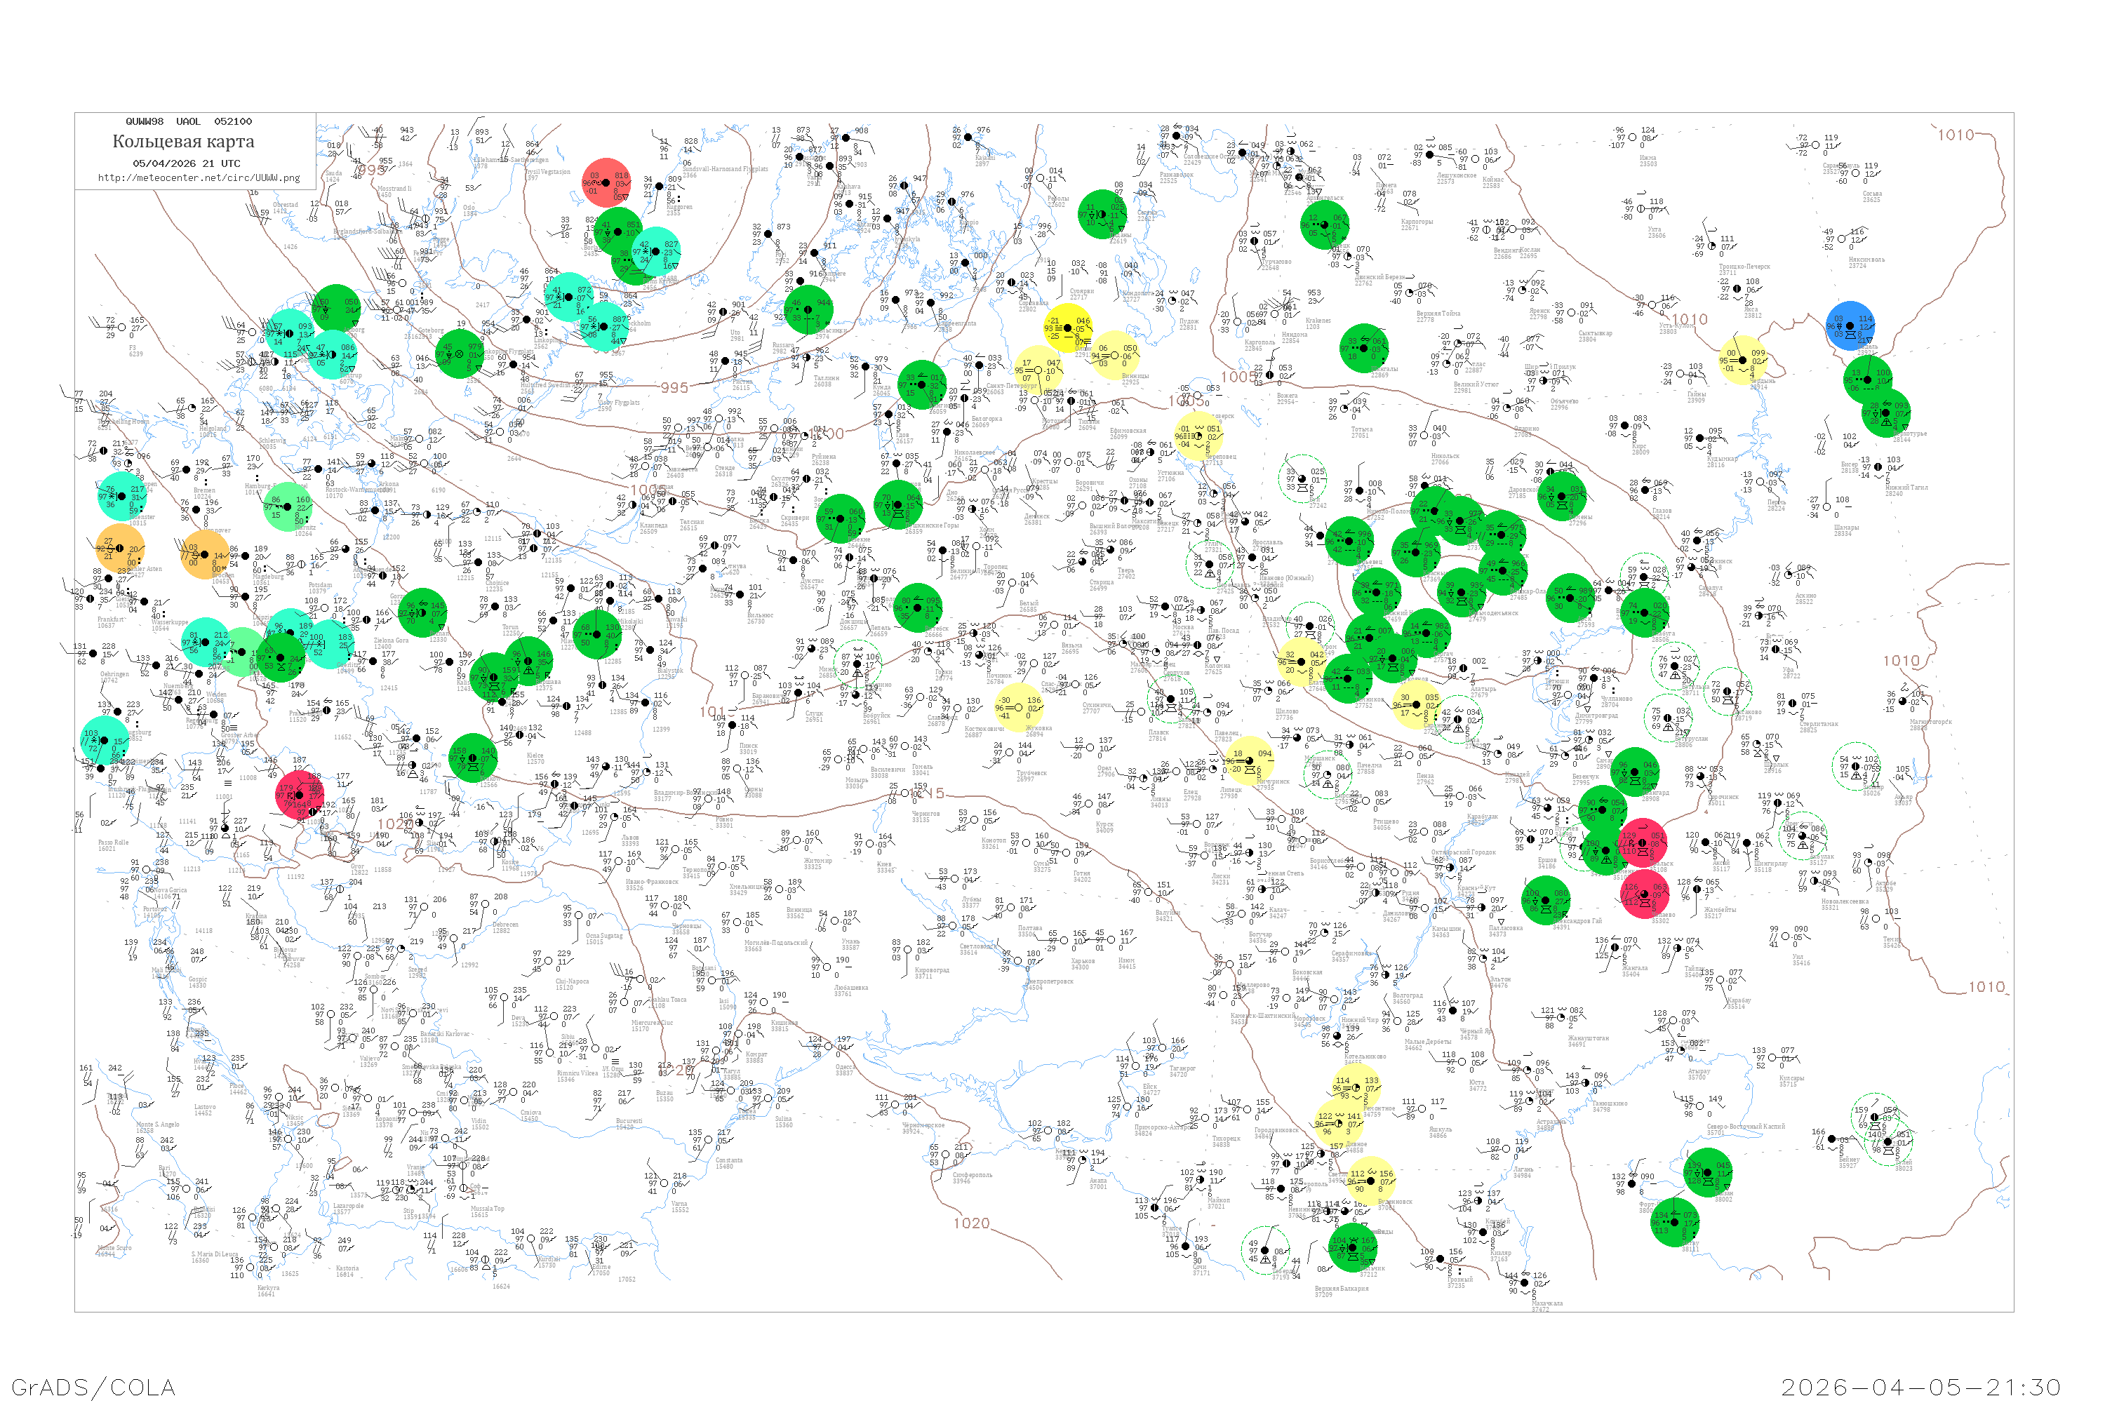Click the 1010 label in top-right corner

click(1956, 135)
